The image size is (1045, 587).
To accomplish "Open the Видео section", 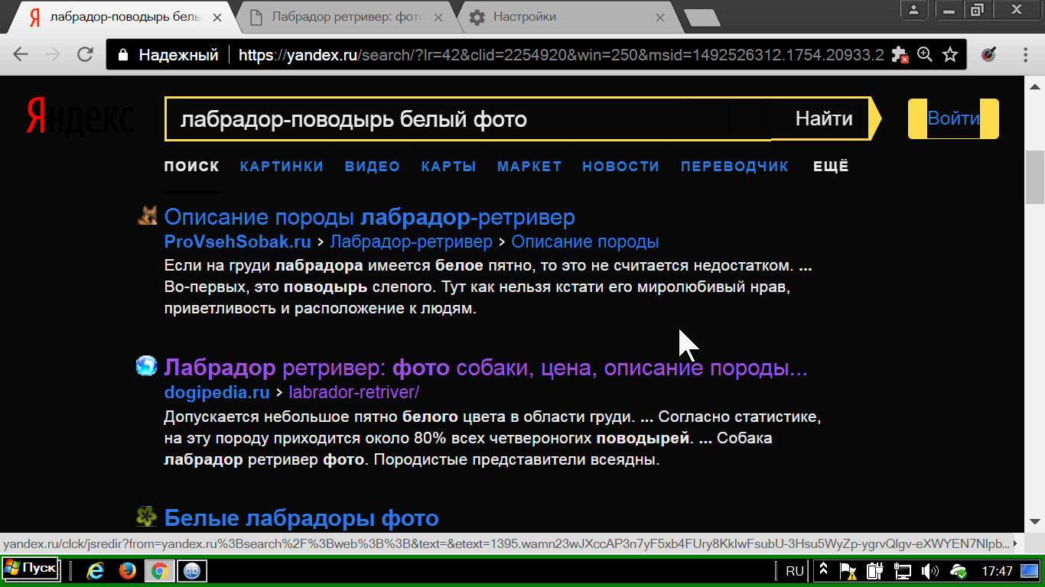I will [x=373, y=167].
